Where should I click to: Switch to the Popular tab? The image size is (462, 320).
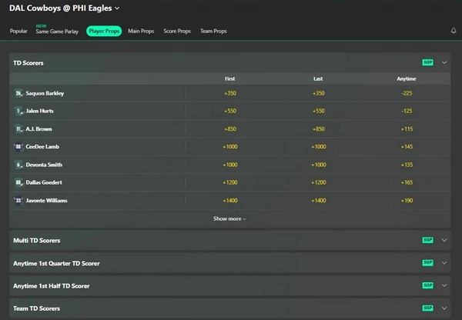point(18,31)
